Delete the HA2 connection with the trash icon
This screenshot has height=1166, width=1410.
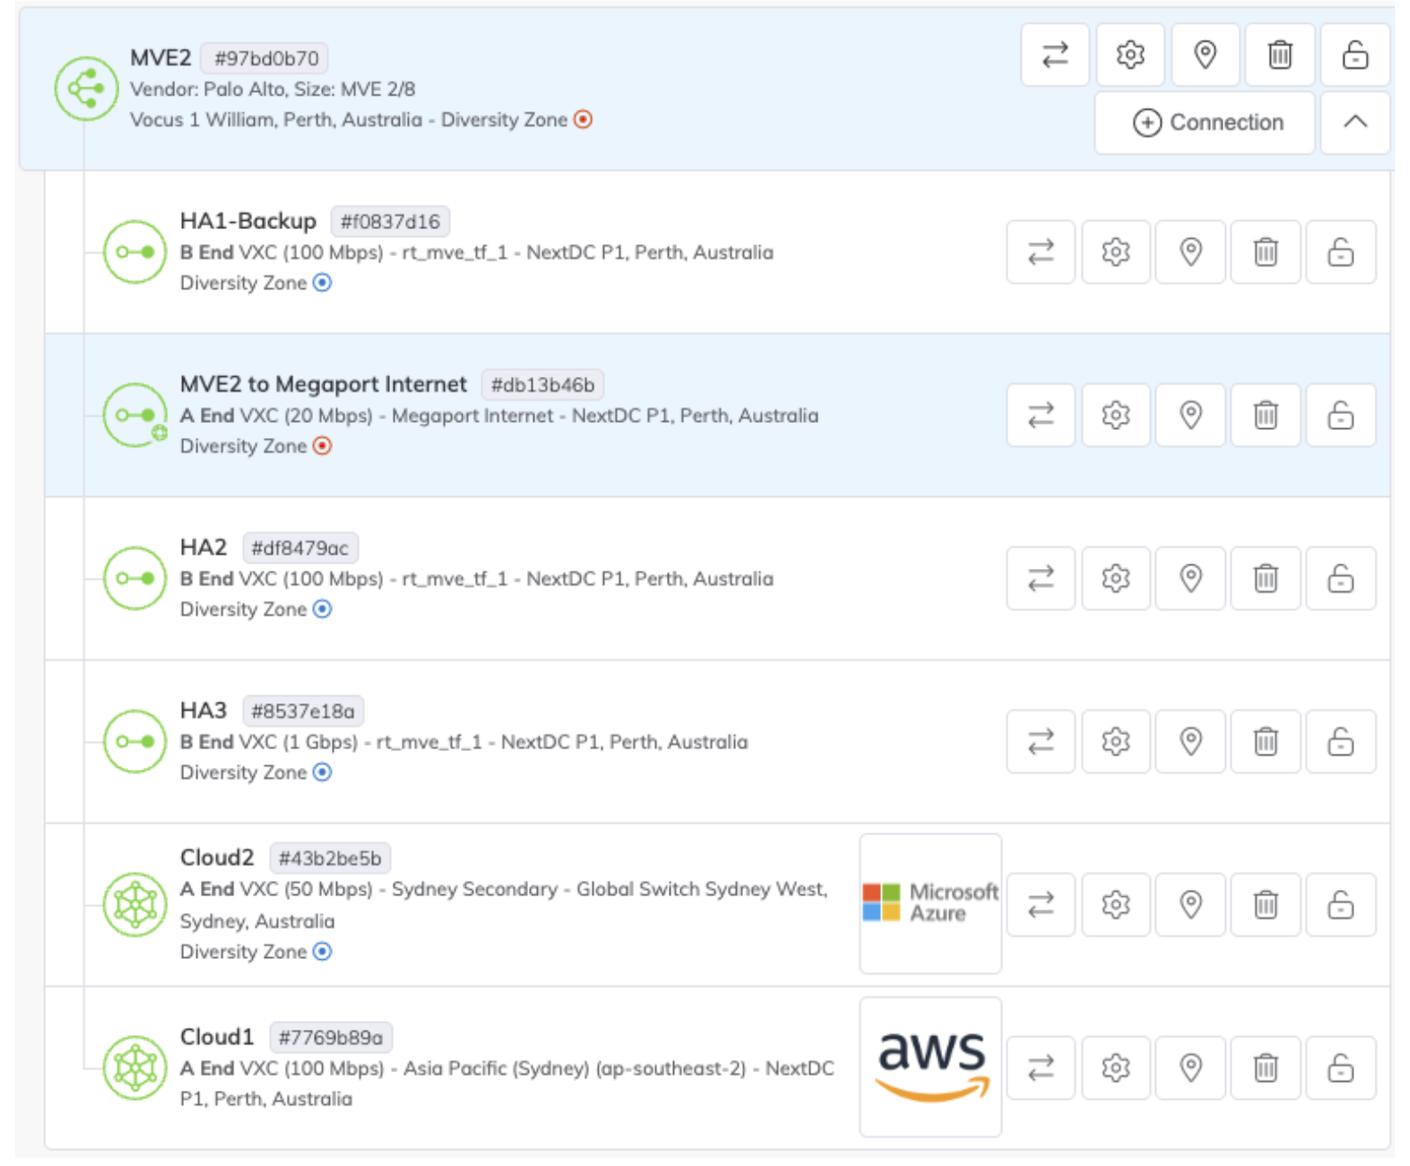point(1265,579)
